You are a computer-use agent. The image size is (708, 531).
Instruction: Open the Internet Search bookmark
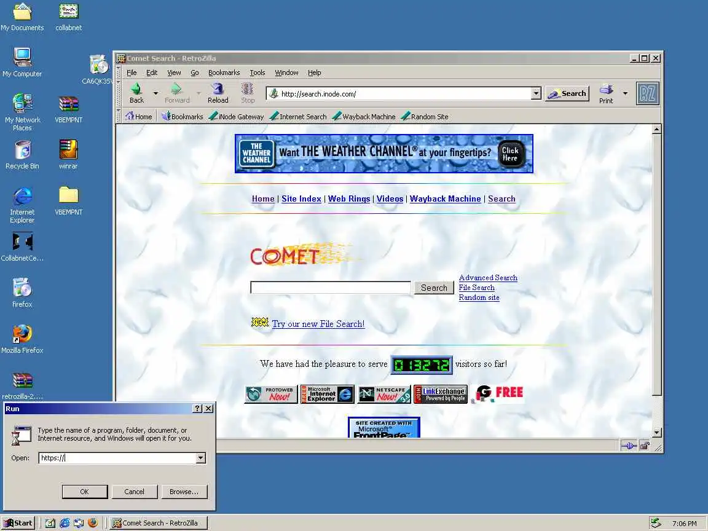[x=298, y=117]
